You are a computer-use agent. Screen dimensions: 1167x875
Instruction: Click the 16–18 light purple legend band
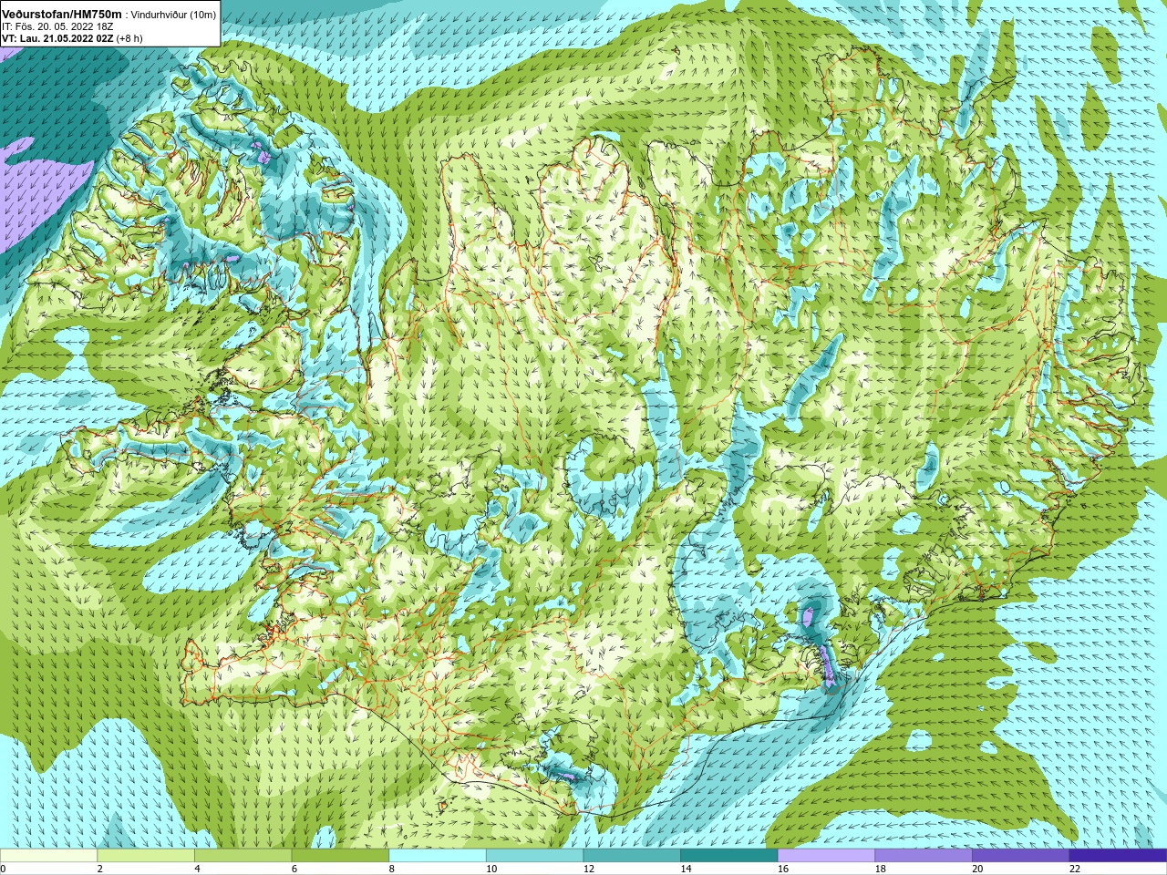826,856
